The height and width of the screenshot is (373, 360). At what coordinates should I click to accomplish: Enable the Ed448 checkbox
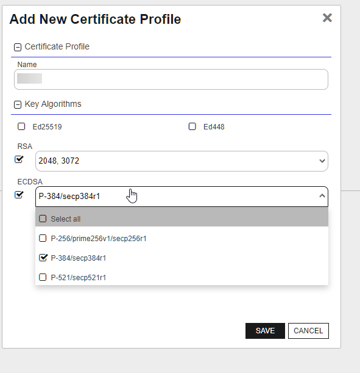click(192, 126)
